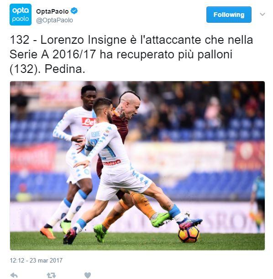Open the tweet timestamp 12:12 - 23 mar 2017

[x=36, y=260]
